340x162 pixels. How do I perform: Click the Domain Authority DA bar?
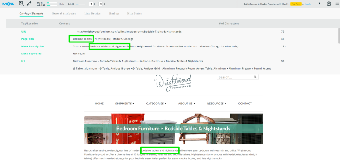[80, 4]
